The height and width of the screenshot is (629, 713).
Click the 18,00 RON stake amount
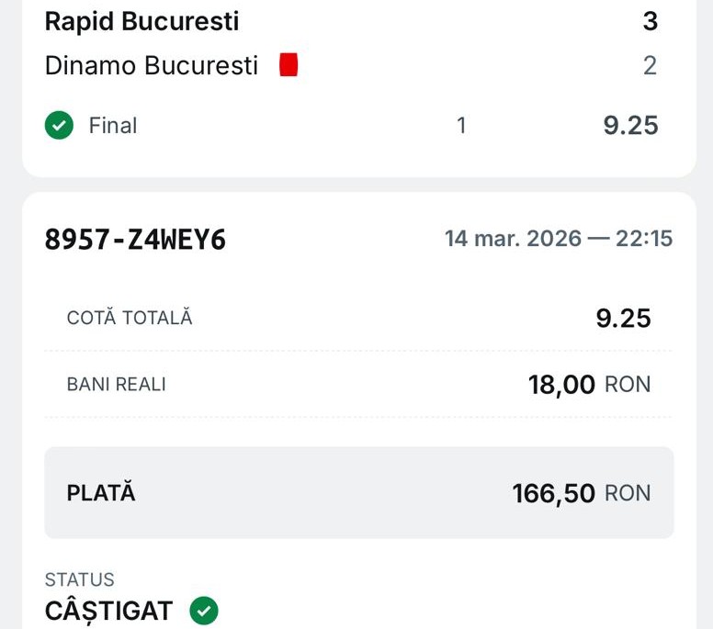coord(589,385)
